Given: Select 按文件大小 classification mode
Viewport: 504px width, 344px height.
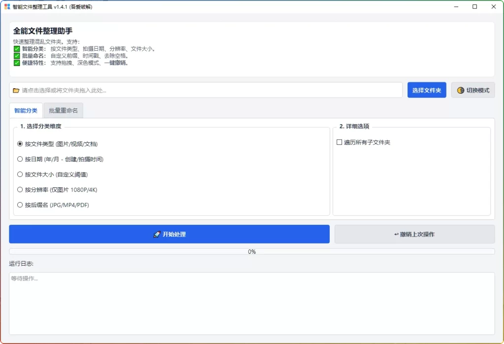Looking at the screenshot, I should [x=20, y=174].
